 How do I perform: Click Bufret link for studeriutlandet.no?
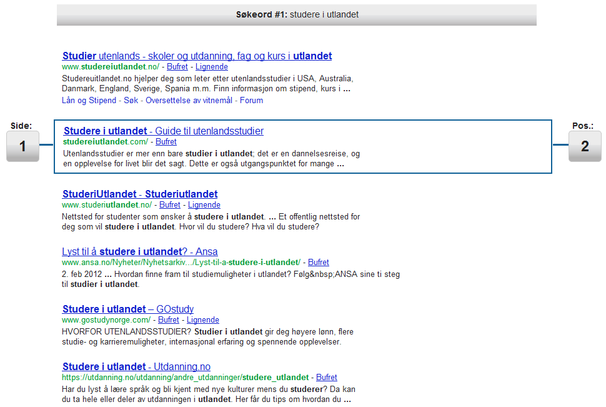pyautogui.click(x=170, y=205)
